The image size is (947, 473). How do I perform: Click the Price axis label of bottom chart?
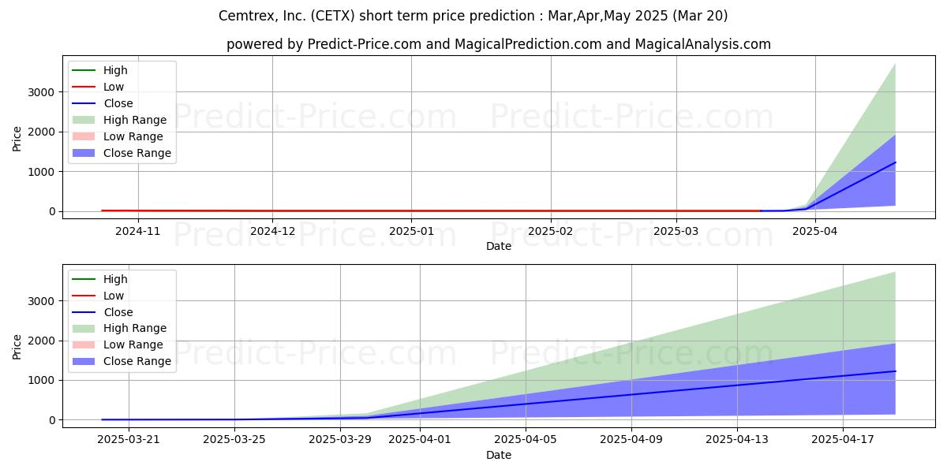[17, 346]
